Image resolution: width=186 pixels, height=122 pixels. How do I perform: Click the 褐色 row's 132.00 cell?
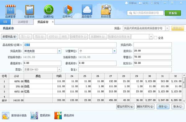click(111, 81)
